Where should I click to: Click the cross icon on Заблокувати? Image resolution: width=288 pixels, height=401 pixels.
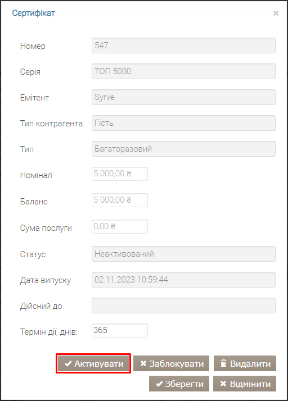[143, 363]
